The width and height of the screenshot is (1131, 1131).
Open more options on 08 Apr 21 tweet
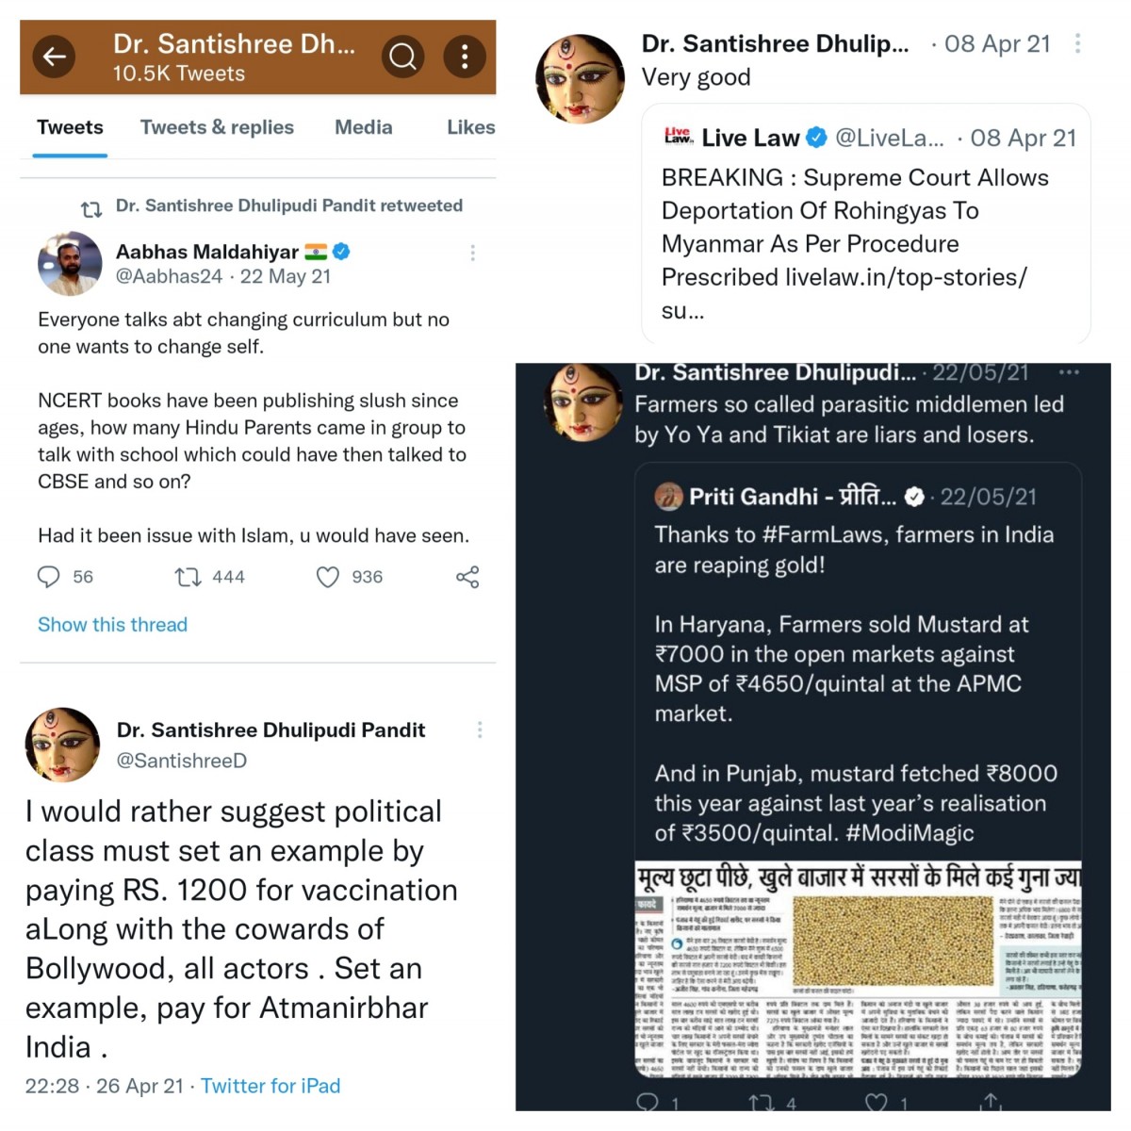1077,43
